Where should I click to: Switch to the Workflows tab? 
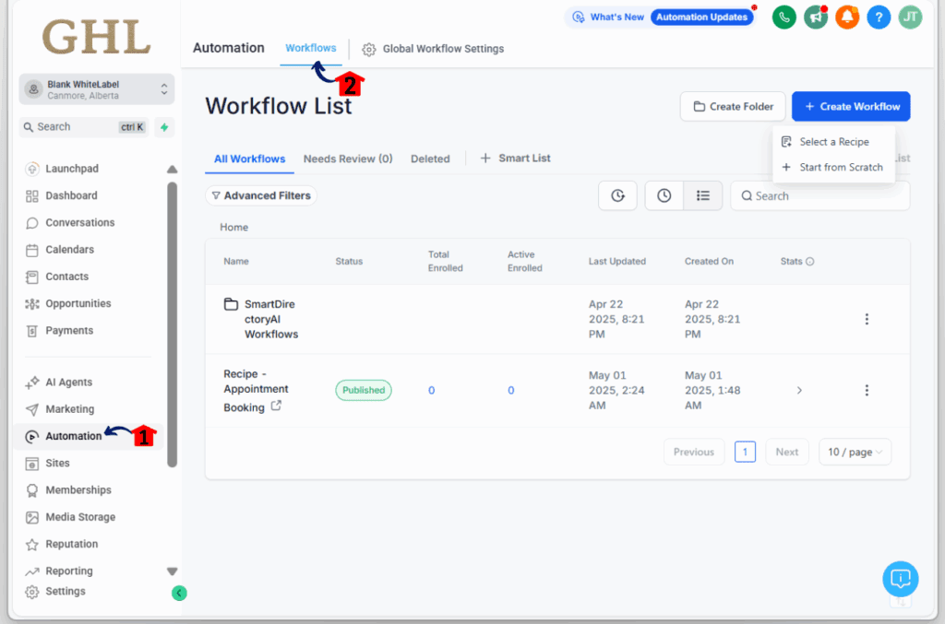pyautogui.click(x=311, y=48)
